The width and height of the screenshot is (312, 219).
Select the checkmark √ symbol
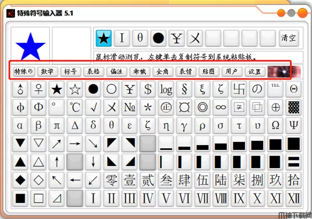tap(94, 107)
